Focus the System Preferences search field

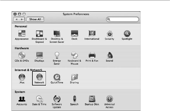coord(122,19)
